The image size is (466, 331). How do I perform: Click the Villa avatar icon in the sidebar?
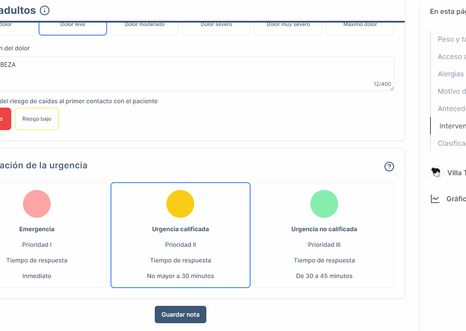(437, 173)
